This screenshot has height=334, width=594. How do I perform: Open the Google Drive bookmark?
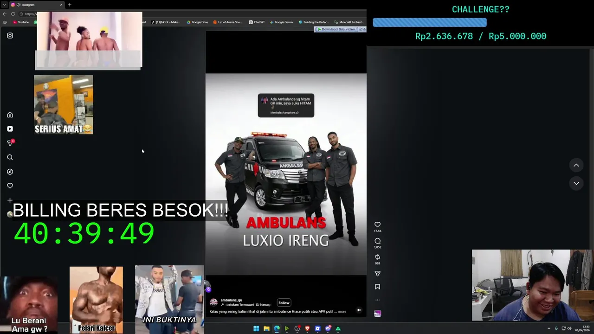pyautogui.click(x=197, y=22)
